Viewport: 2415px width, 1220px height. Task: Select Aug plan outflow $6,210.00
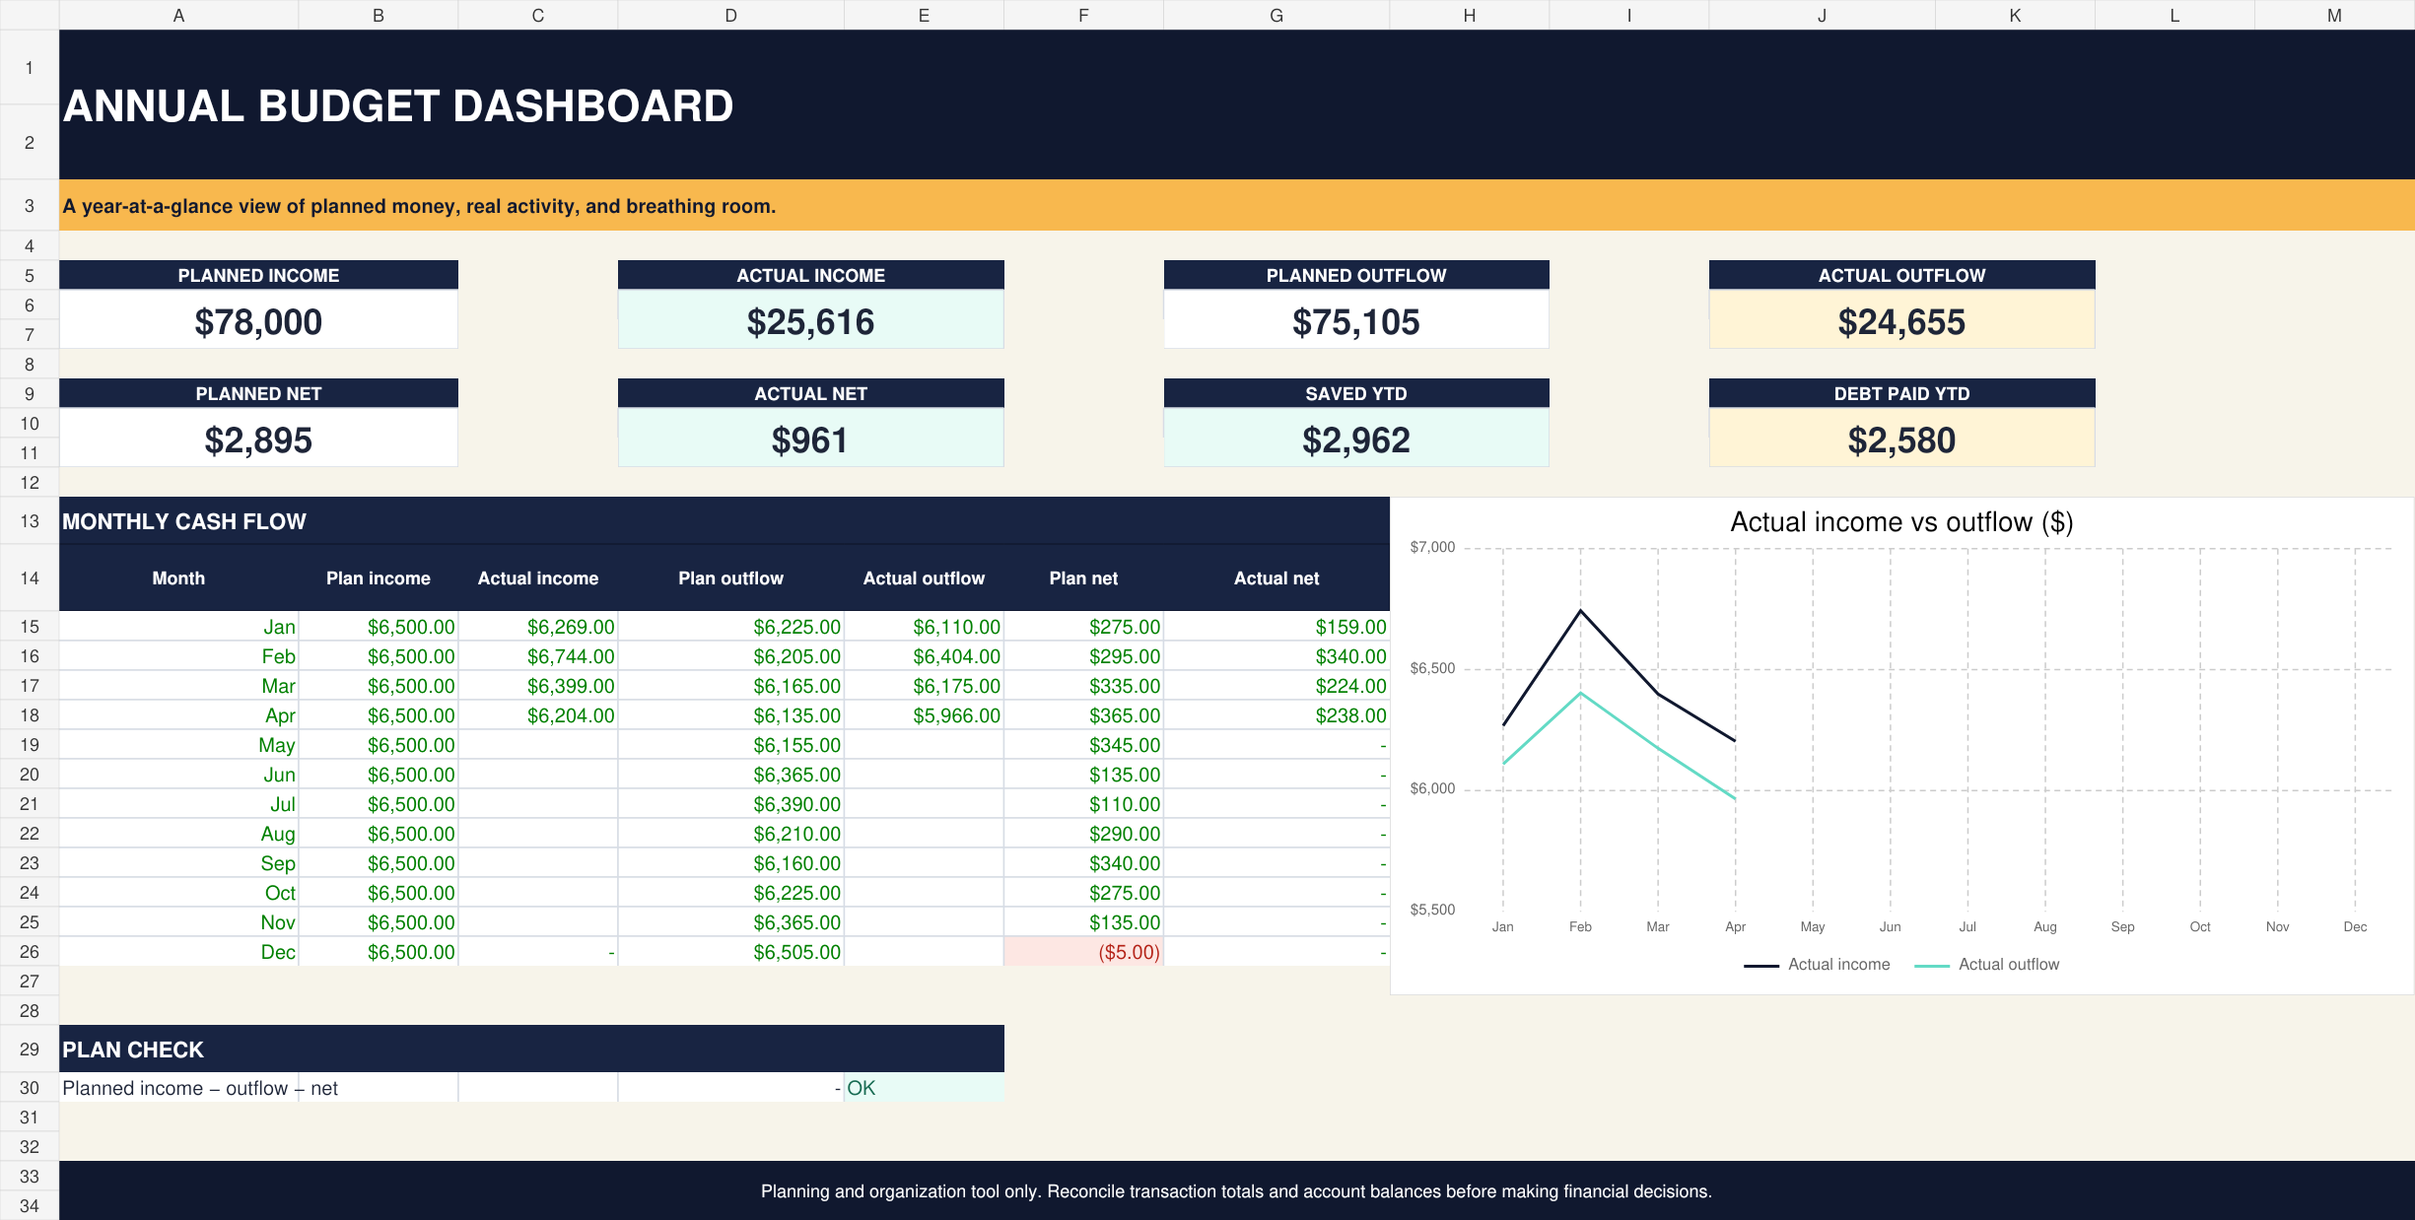click(730, 833)
